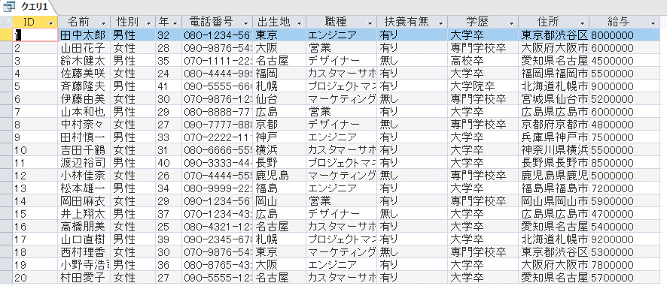Select the 電話番号 column header
The height and width of the screenshot is (286, 667).
point(217,22)
